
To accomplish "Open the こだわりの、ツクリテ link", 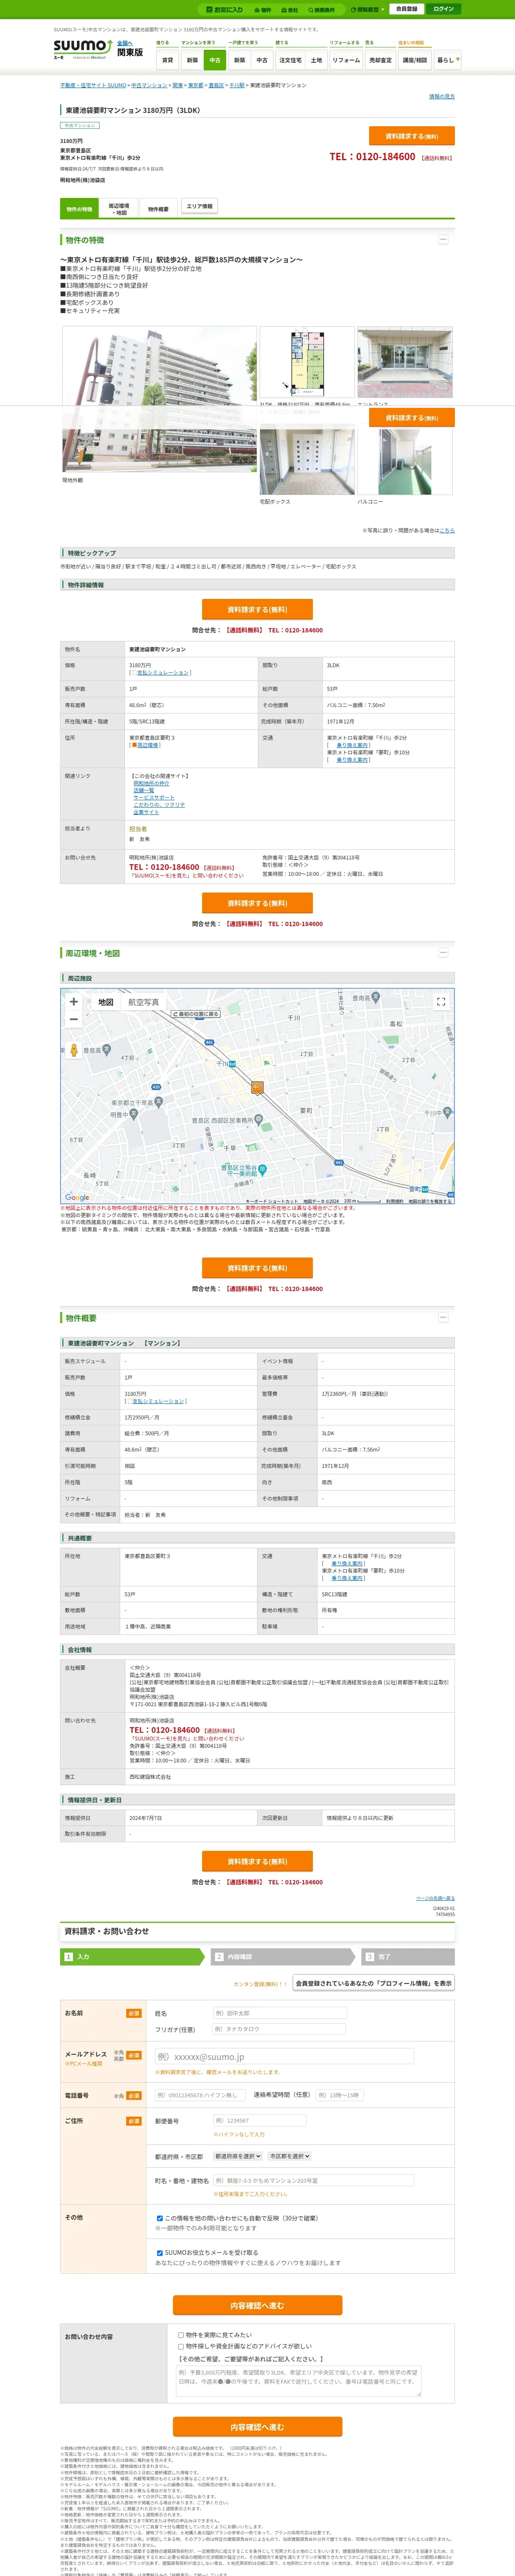I will 159,804.
